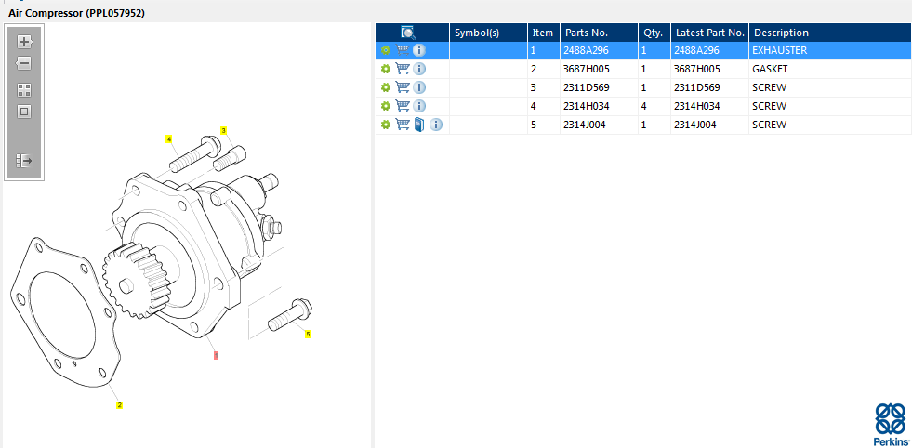Click the search magnifier icon in table header
This screenshot has height=448, width=912.
408,33
